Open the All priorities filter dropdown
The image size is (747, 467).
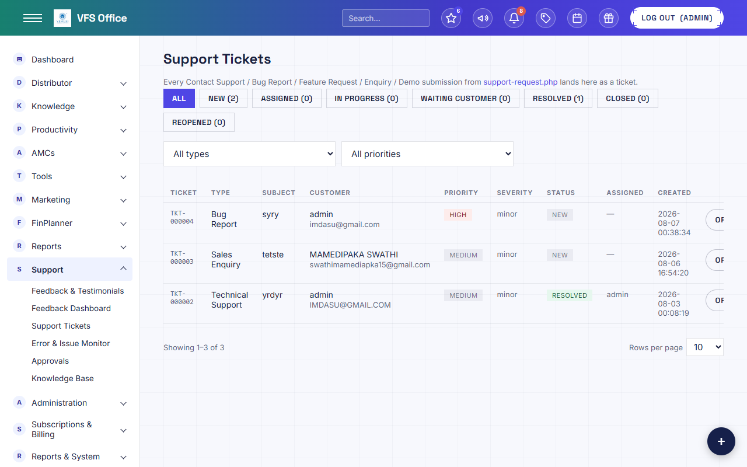point(427,154)
